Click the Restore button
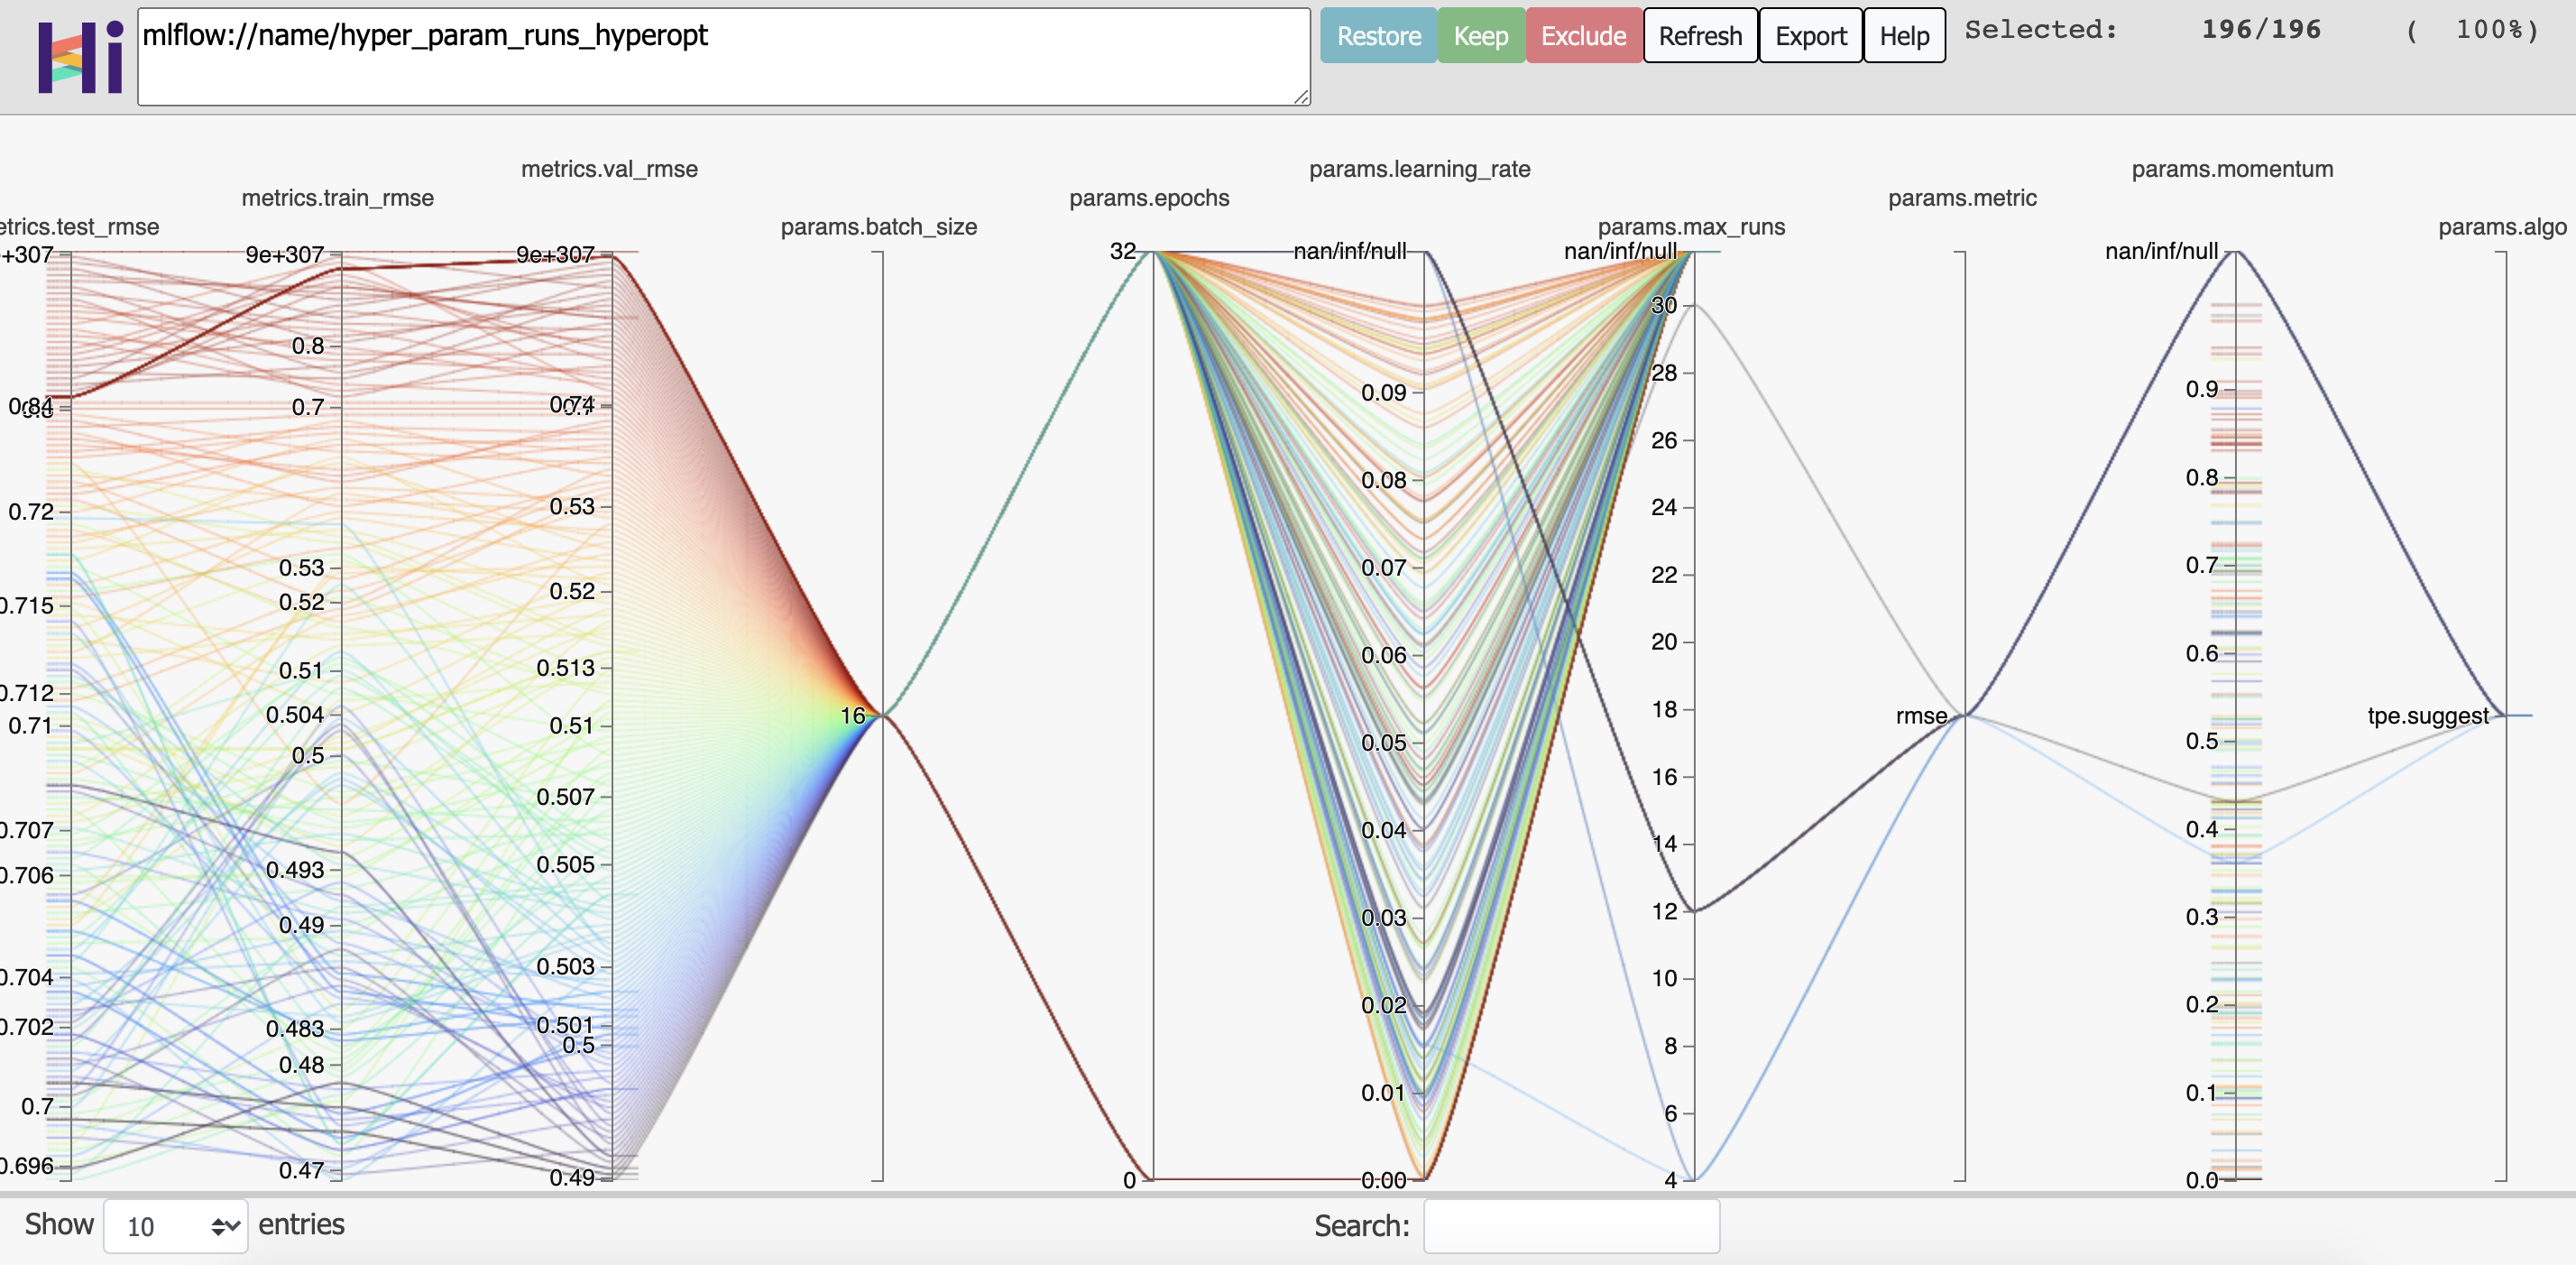The width and height of the screenshot is (2576, 1265). coord(1377,36)
